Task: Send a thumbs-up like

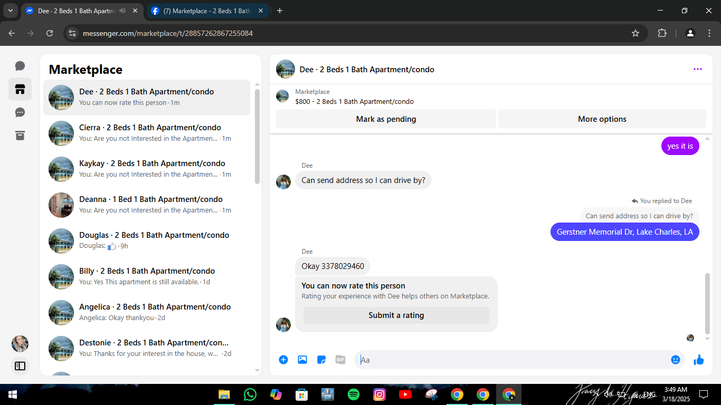Action: coord(699,360)
